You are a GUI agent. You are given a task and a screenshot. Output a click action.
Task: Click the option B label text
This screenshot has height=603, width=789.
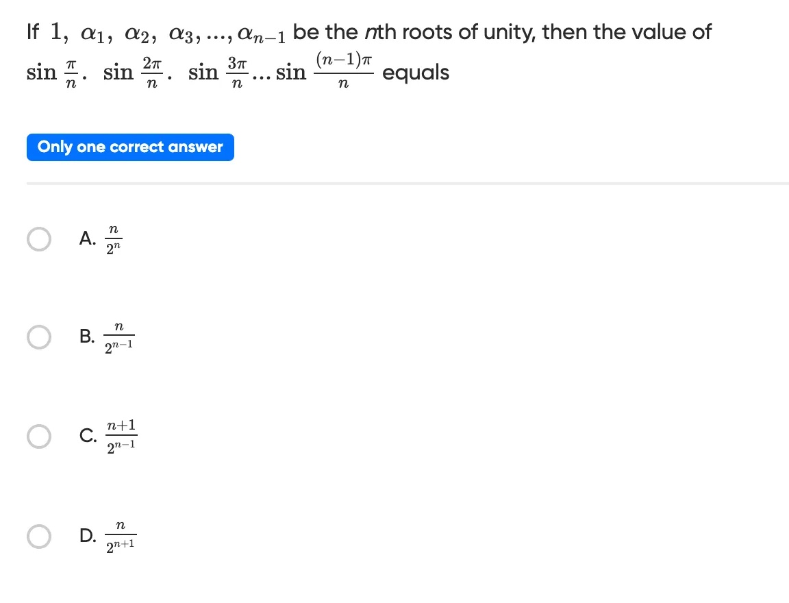tap(88, 336)
